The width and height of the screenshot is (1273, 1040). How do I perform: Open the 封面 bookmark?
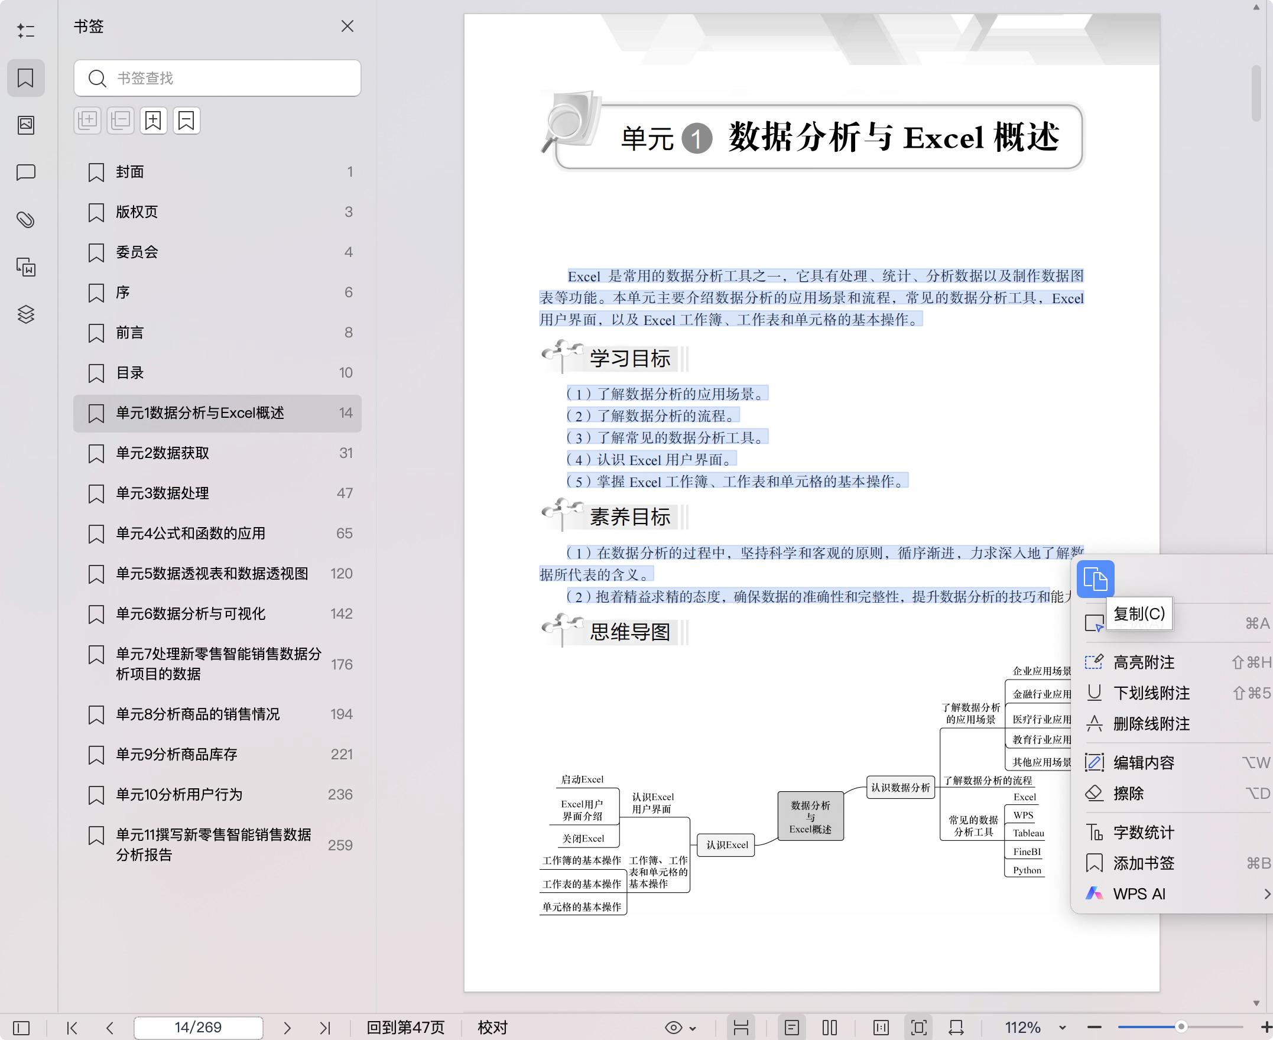(217, 172)
